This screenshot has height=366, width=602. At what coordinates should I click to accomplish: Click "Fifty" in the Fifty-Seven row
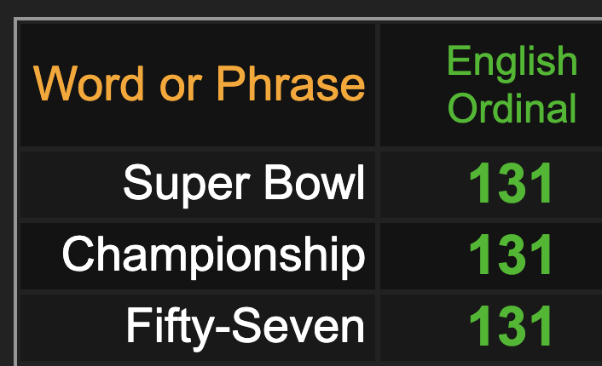(x=171, y=329)
